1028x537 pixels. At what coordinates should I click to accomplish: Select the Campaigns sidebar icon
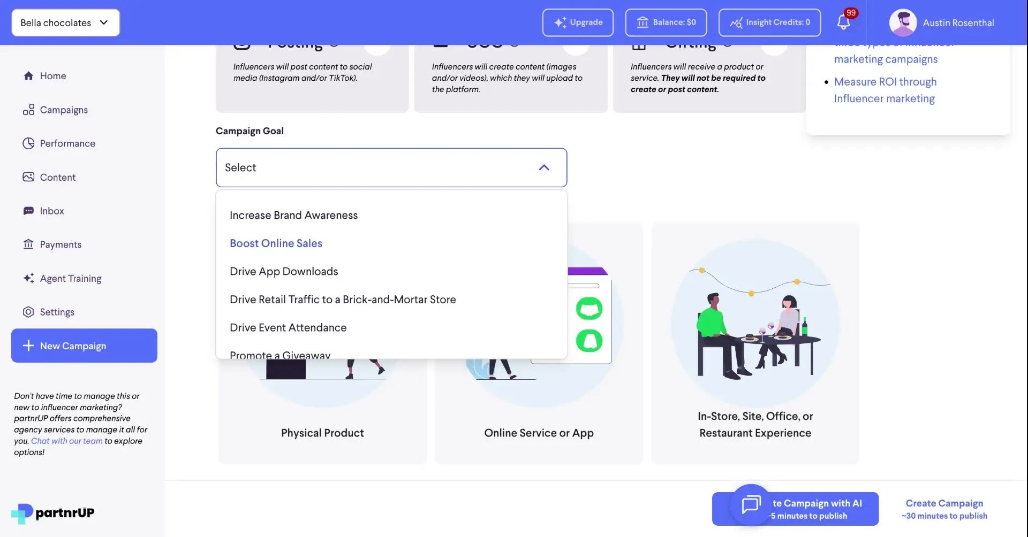28,110
